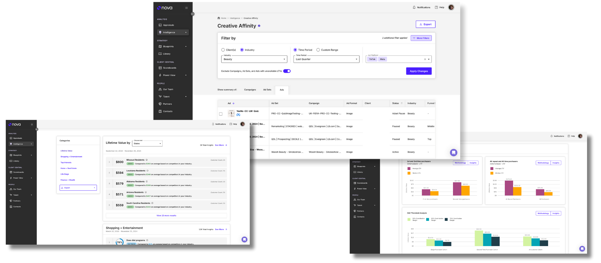601x263 pixels.
Task: Click the Apply Changes button
Action: click(x=418, y=71)
